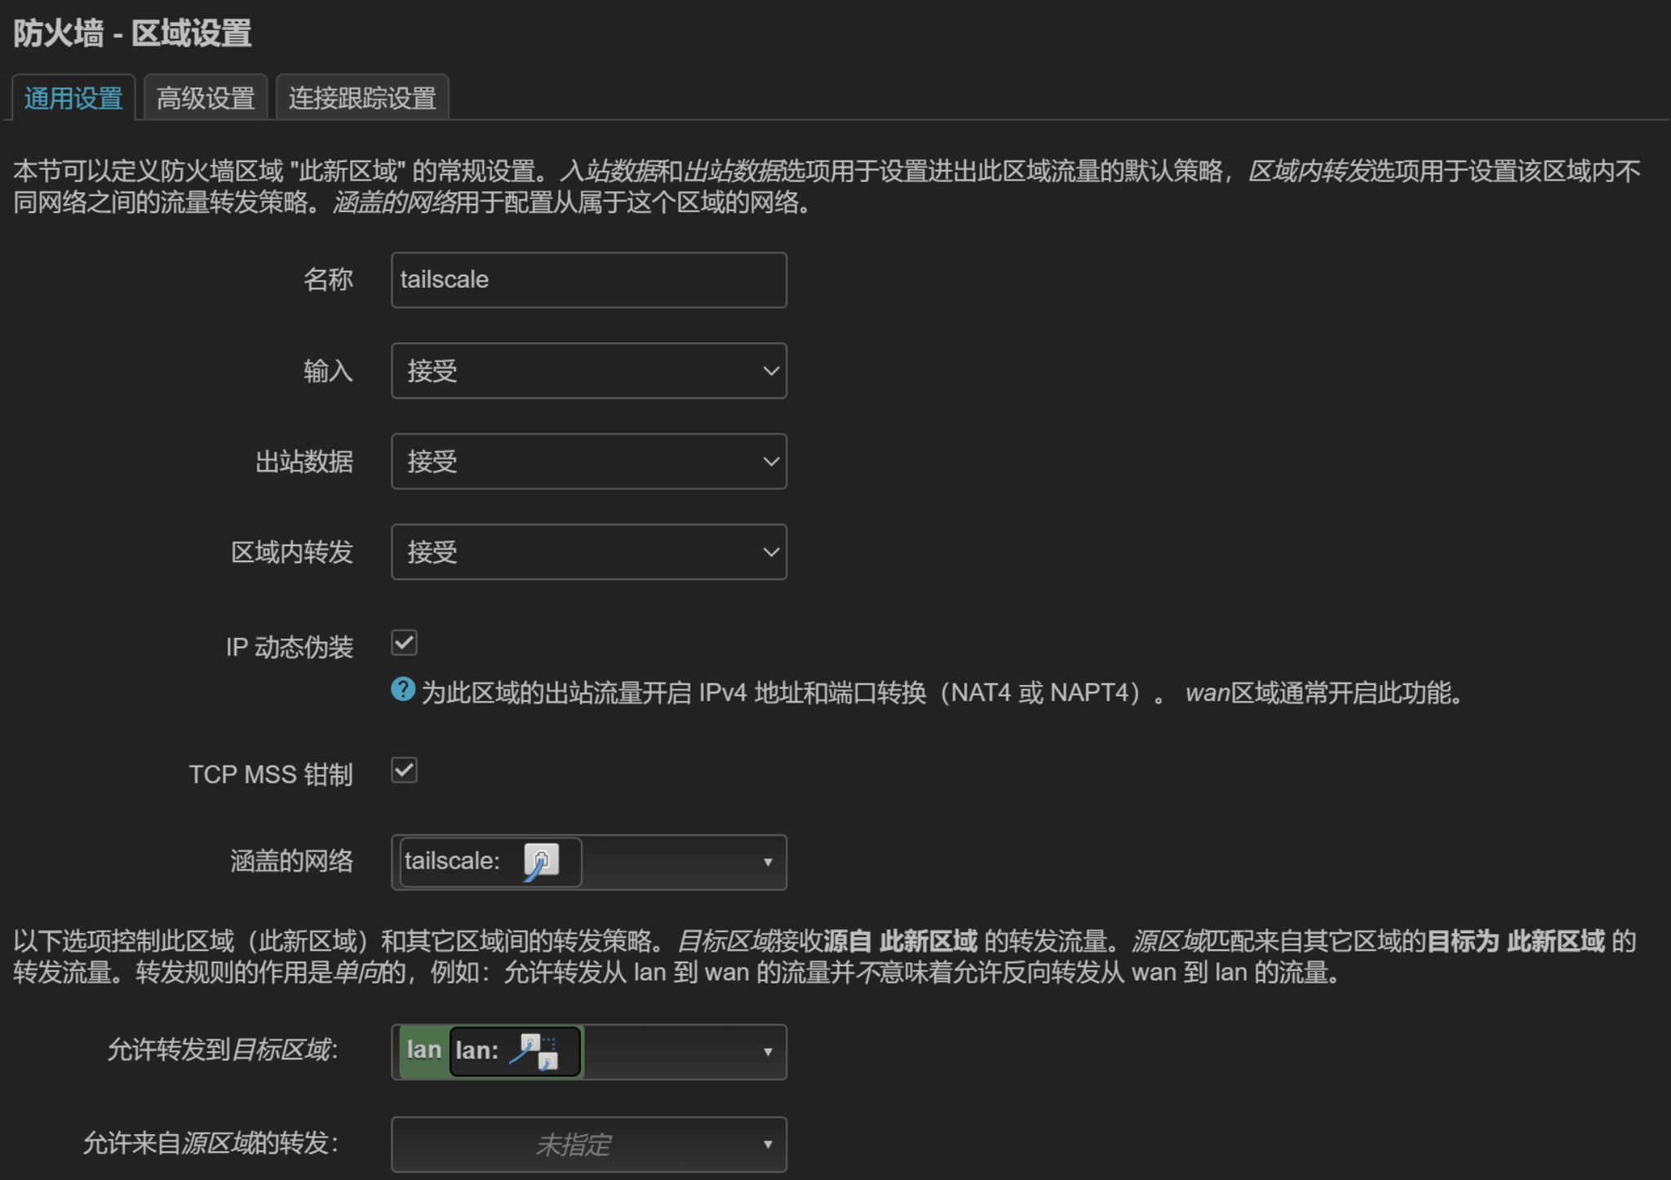Toggle the TCP MSS 钳制 checkbox

404,770
